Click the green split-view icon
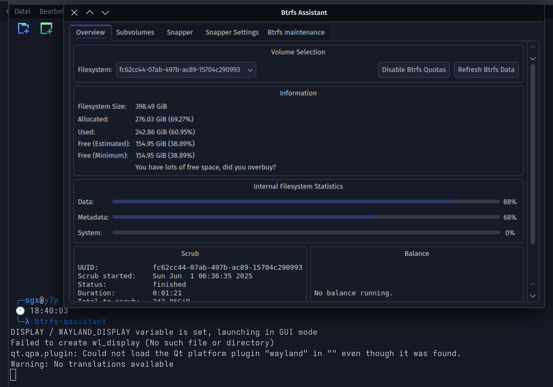The width and height of the screenshot is (553, 387). point(46,28)
